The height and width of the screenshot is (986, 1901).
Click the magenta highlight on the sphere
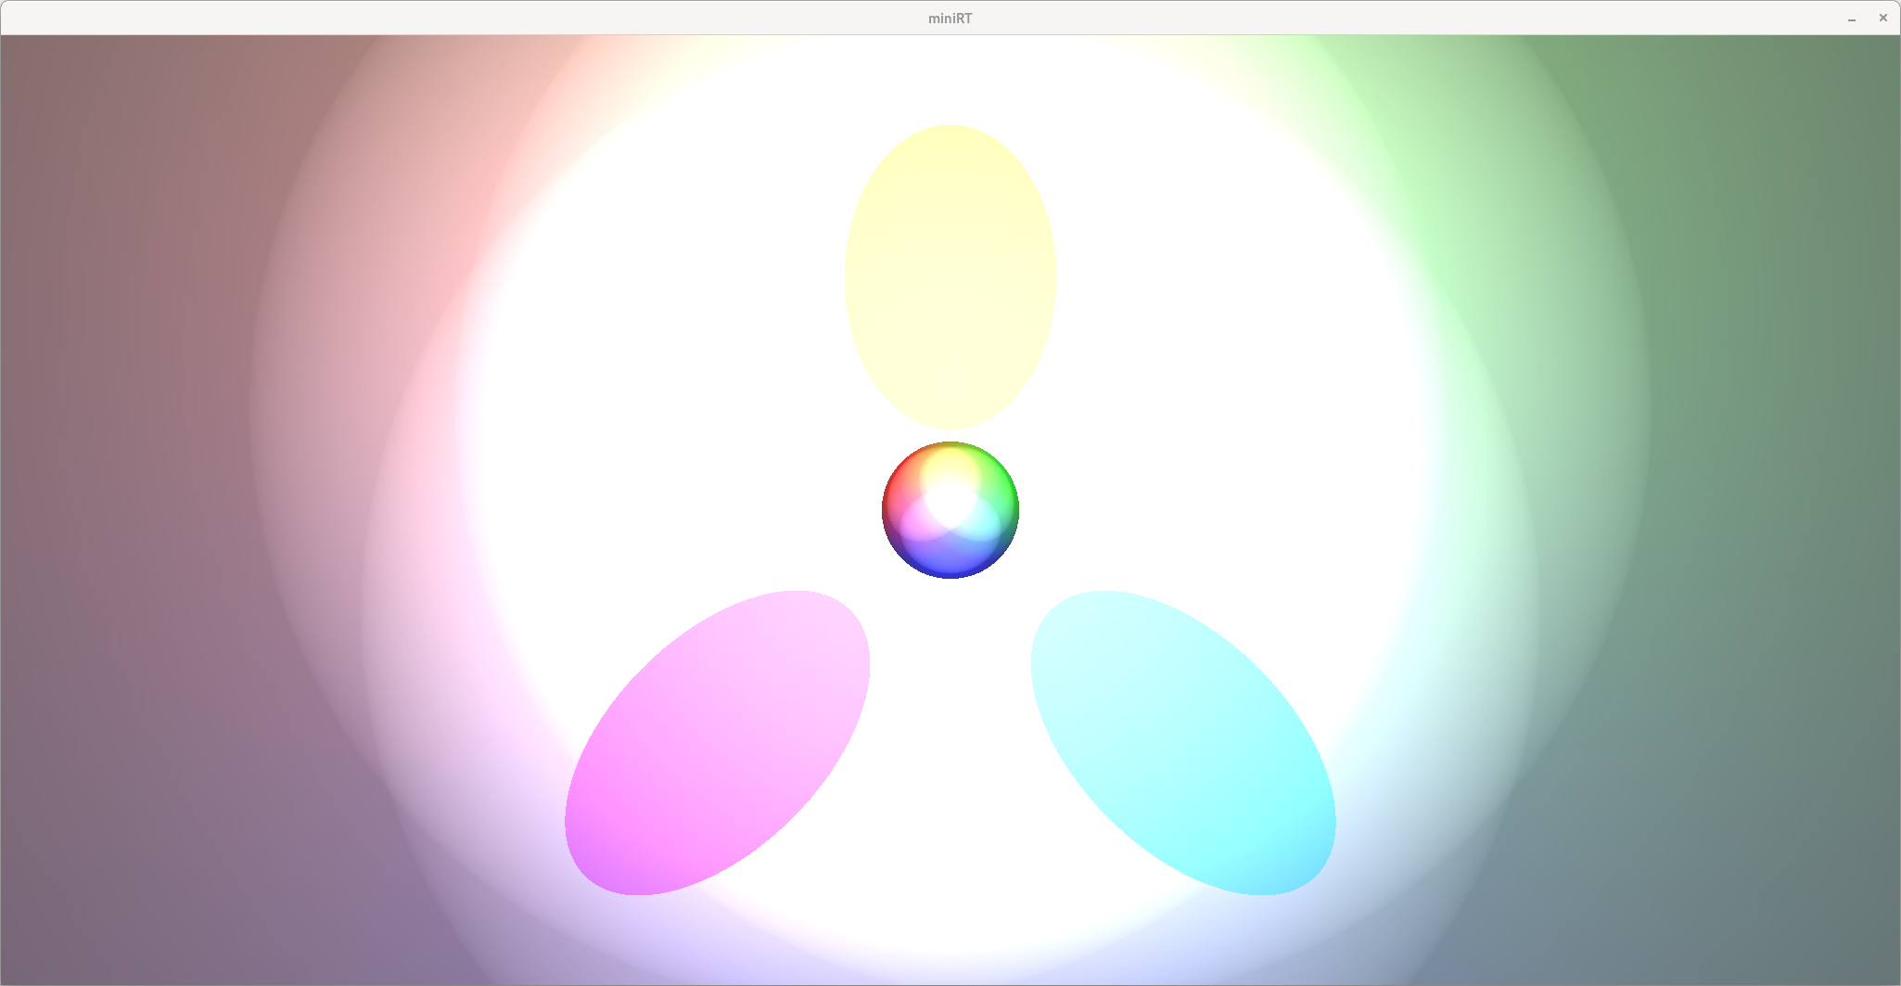pos(918,522)
